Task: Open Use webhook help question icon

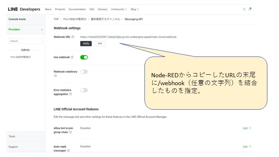Action: [x=72, y=57]
